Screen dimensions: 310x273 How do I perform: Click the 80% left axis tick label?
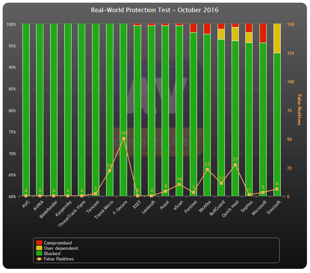(x=12, y=111)
